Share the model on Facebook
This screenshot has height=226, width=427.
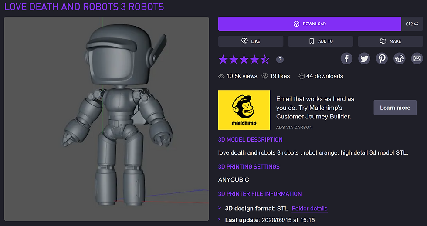pos(346,58)
